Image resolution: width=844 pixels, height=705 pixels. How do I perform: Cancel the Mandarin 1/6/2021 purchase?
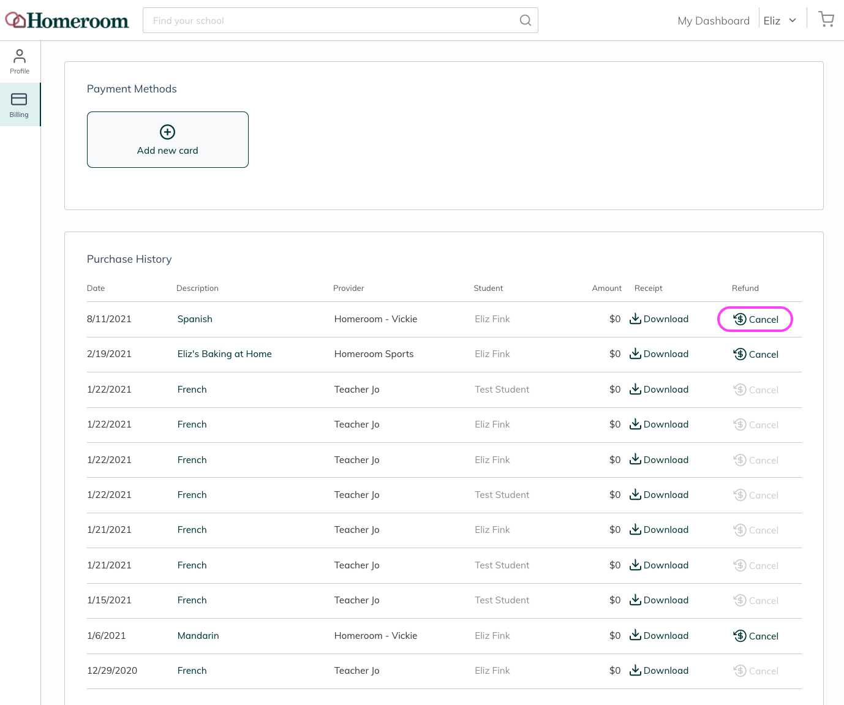pos(755,636)
